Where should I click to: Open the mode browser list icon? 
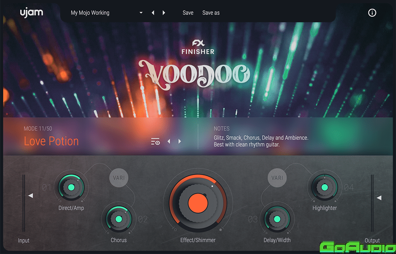click(155, 142)
